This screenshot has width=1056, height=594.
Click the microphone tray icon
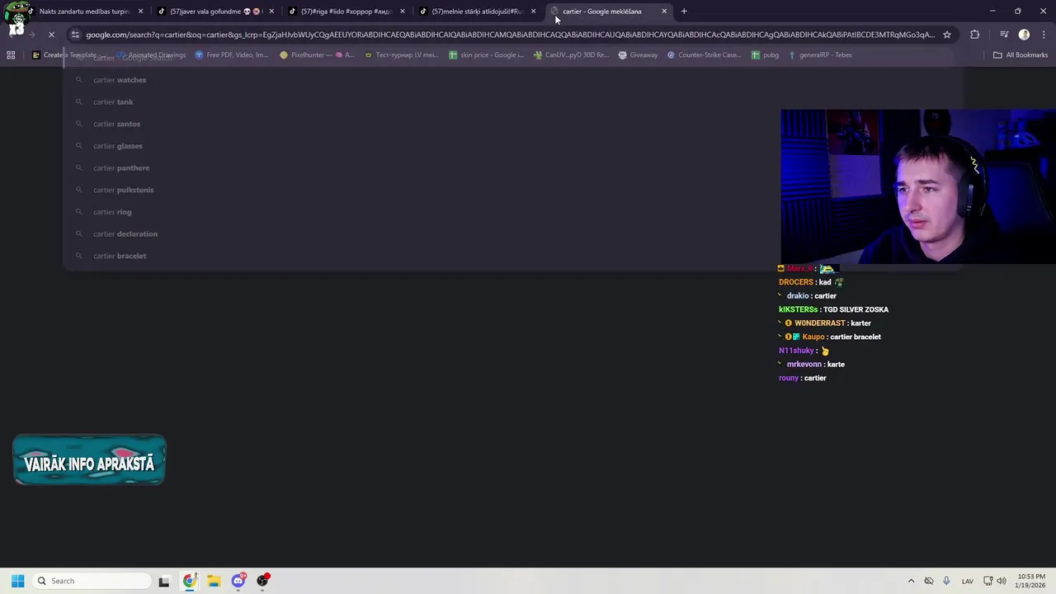tap(946, 581)
